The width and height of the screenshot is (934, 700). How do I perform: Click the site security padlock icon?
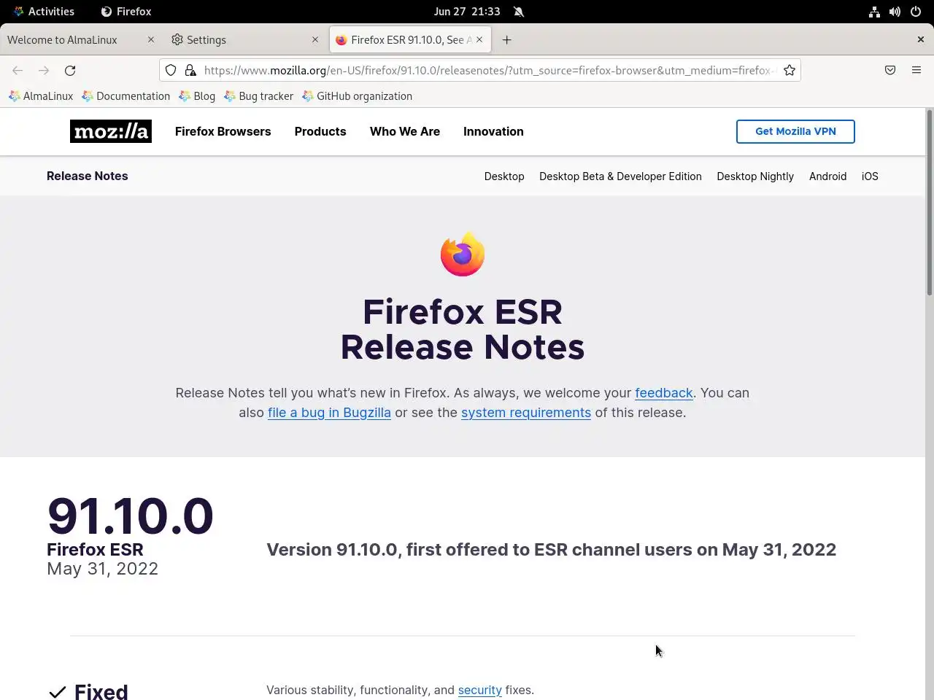click(x=190, y=70)
